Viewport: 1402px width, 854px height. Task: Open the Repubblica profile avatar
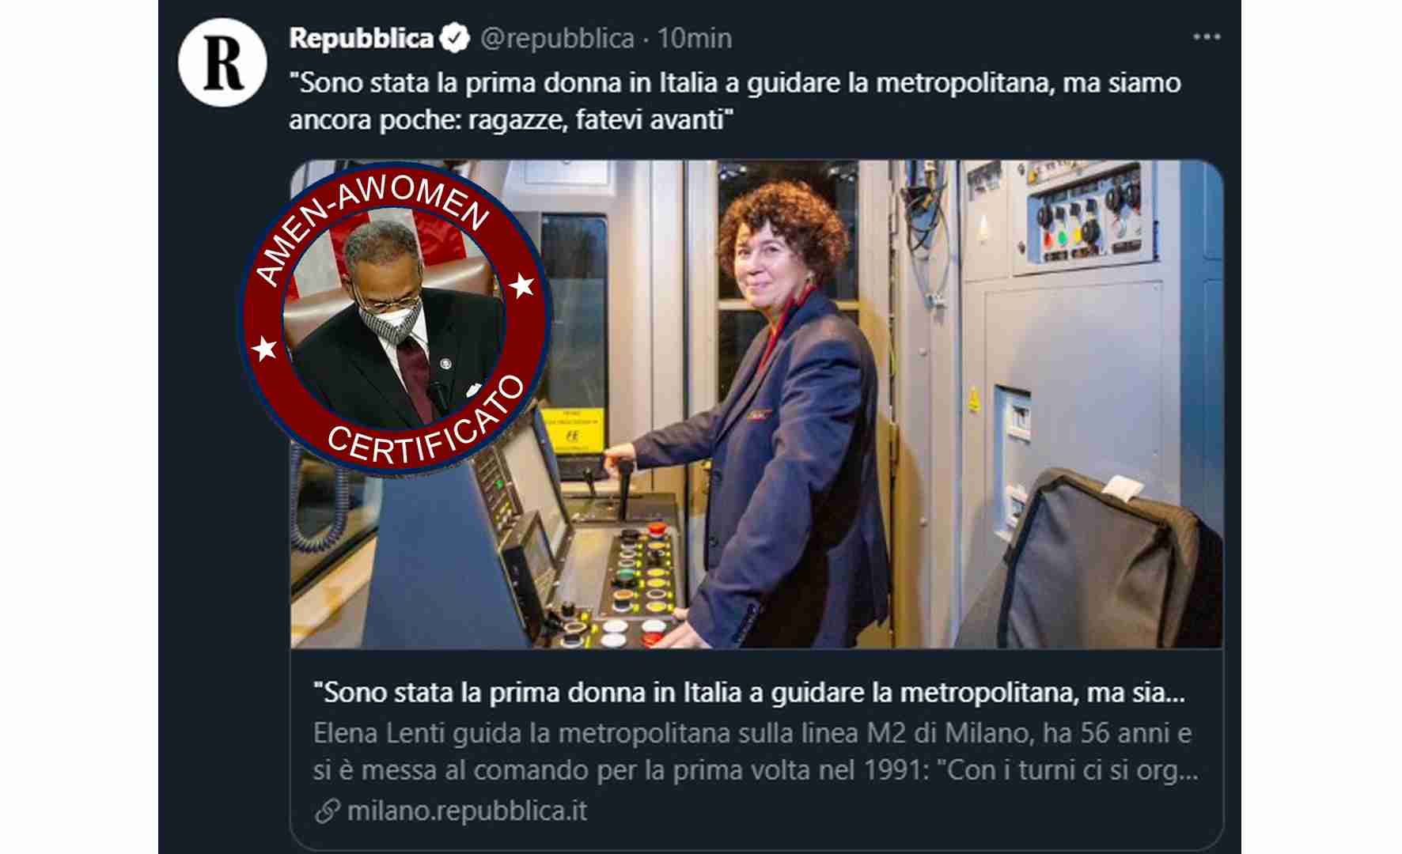click(222, 63)
